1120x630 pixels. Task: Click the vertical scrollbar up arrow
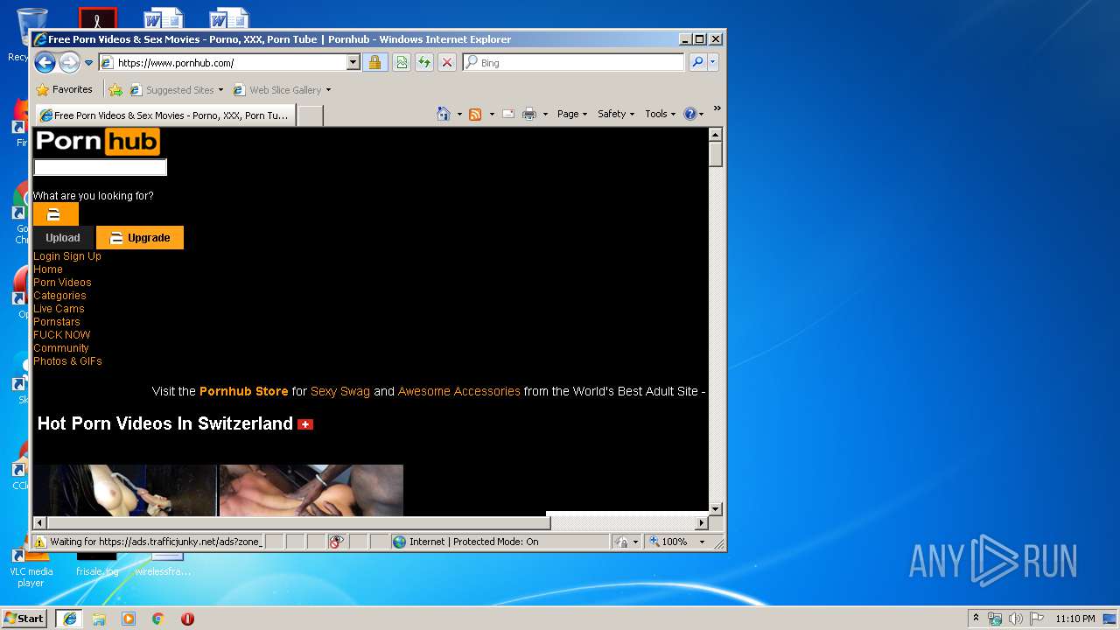(x=715, y=135)
